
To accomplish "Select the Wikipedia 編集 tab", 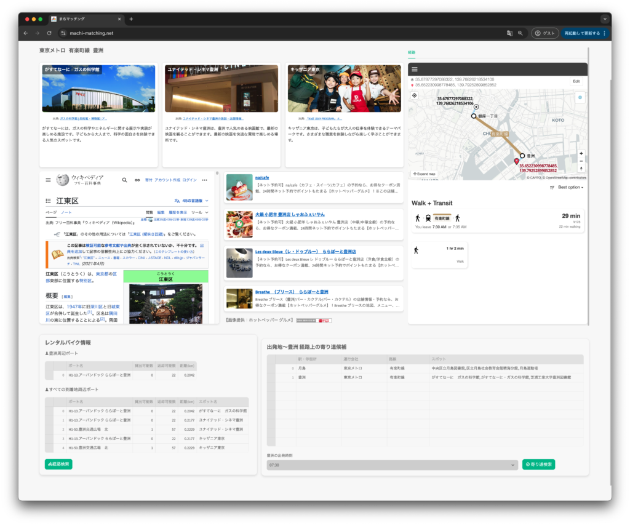I will point(161,212).
